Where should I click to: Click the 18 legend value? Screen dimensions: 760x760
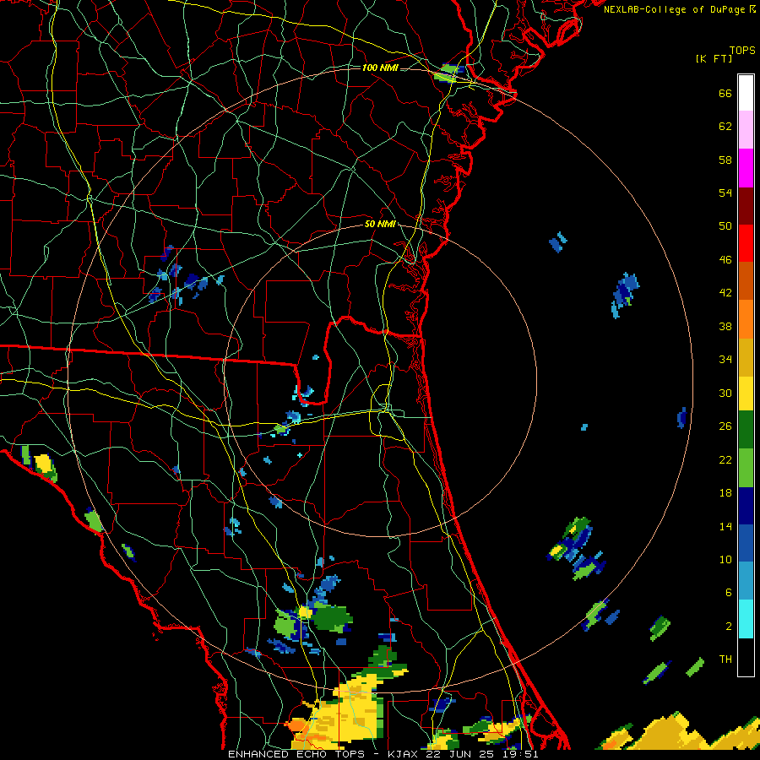725,493
